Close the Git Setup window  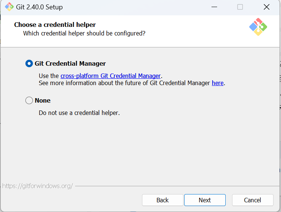[266, 7]
